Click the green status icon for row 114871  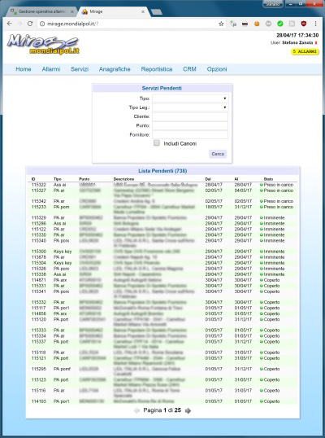[262, 280]
